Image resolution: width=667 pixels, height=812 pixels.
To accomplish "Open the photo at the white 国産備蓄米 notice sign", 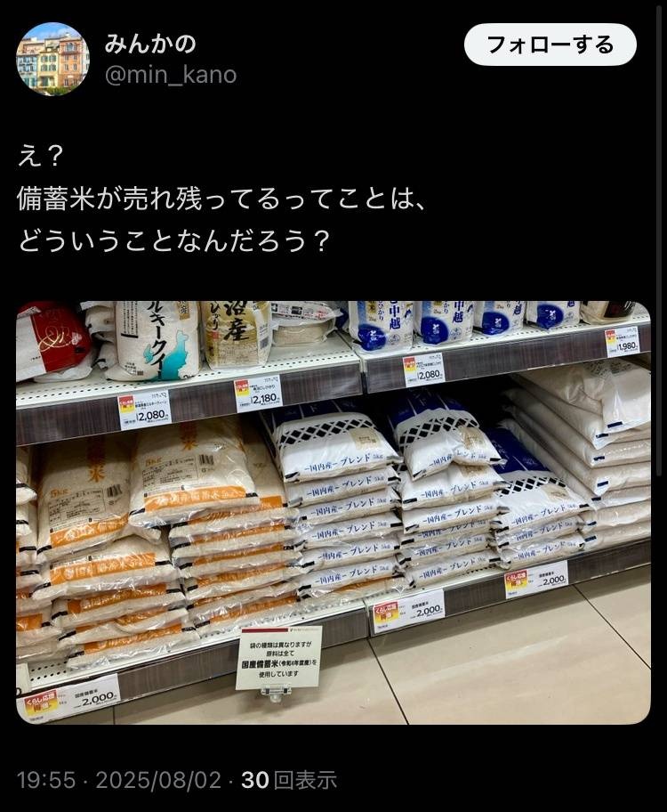I will pos(279,658).
